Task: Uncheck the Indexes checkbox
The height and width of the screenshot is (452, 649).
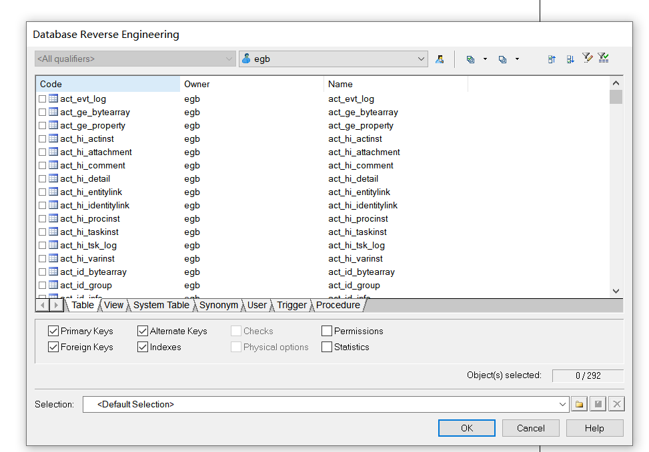Action: click(142, 347)
